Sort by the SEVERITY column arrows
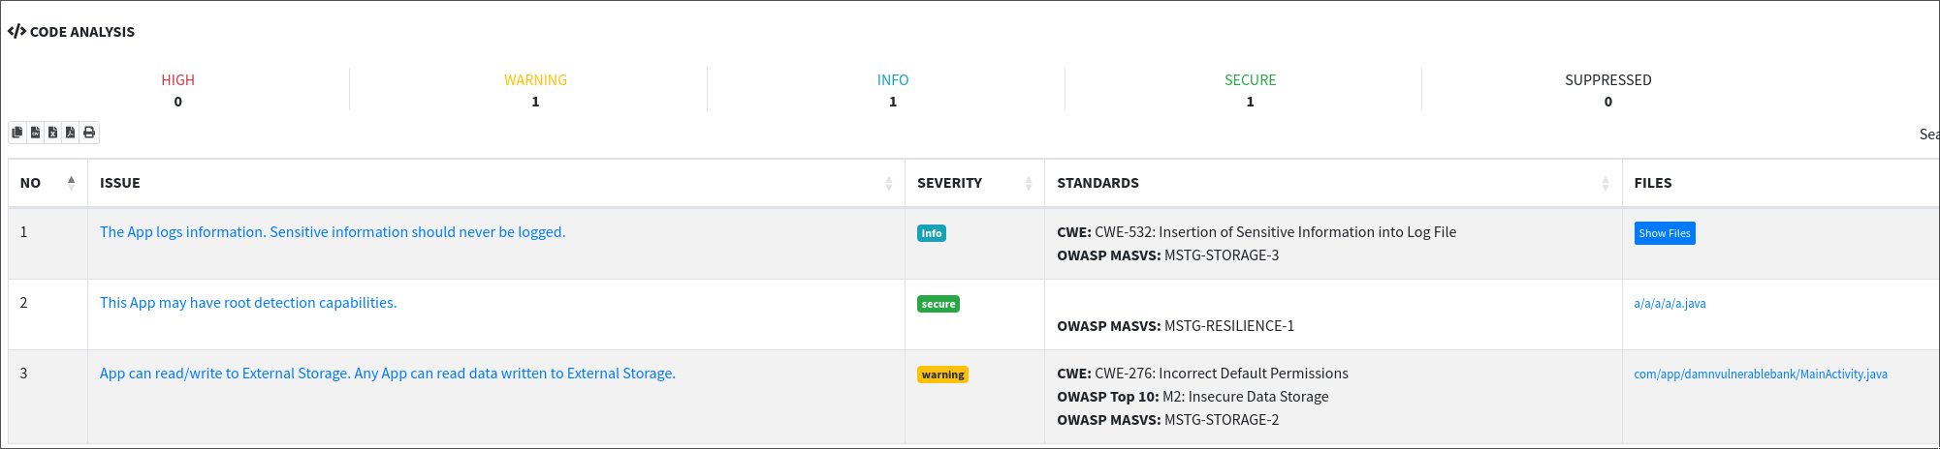Viewport: 1940px width, 449px height. coord(1028,183)
